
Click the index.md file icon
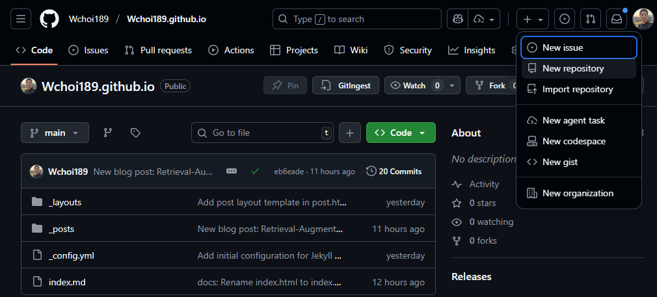click(x=37, y=282)
